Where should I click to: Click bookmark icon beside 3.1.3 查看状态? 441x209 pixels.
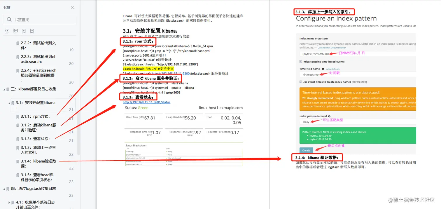click(x=18, y=139)
